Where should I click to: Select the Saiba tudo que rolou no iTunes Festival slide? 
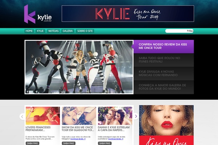[x=163, y=60]
